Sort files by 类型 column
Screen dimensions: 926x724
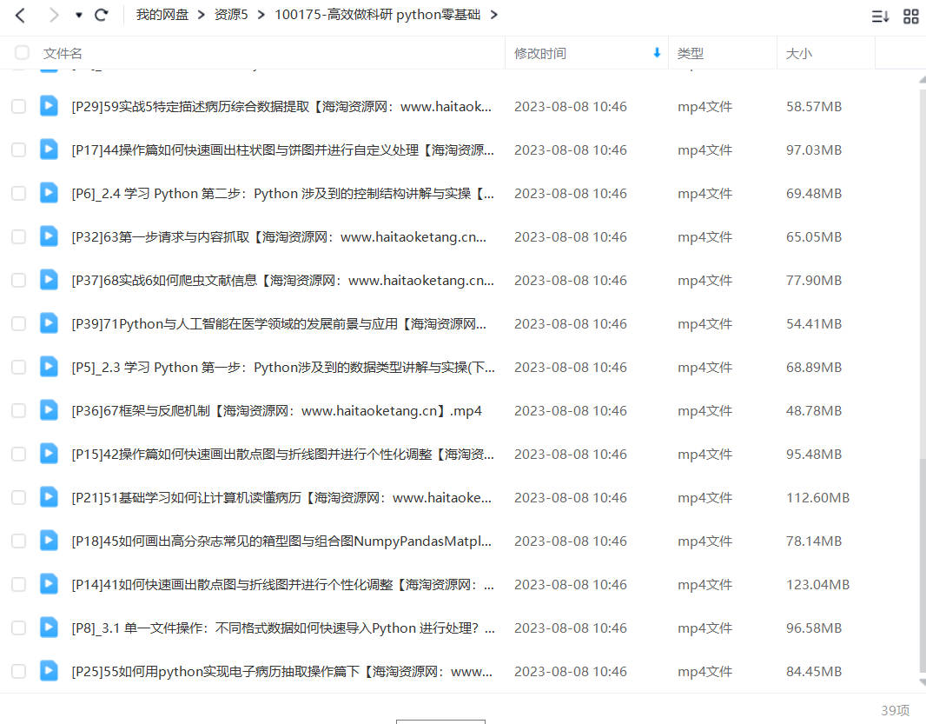691,53
